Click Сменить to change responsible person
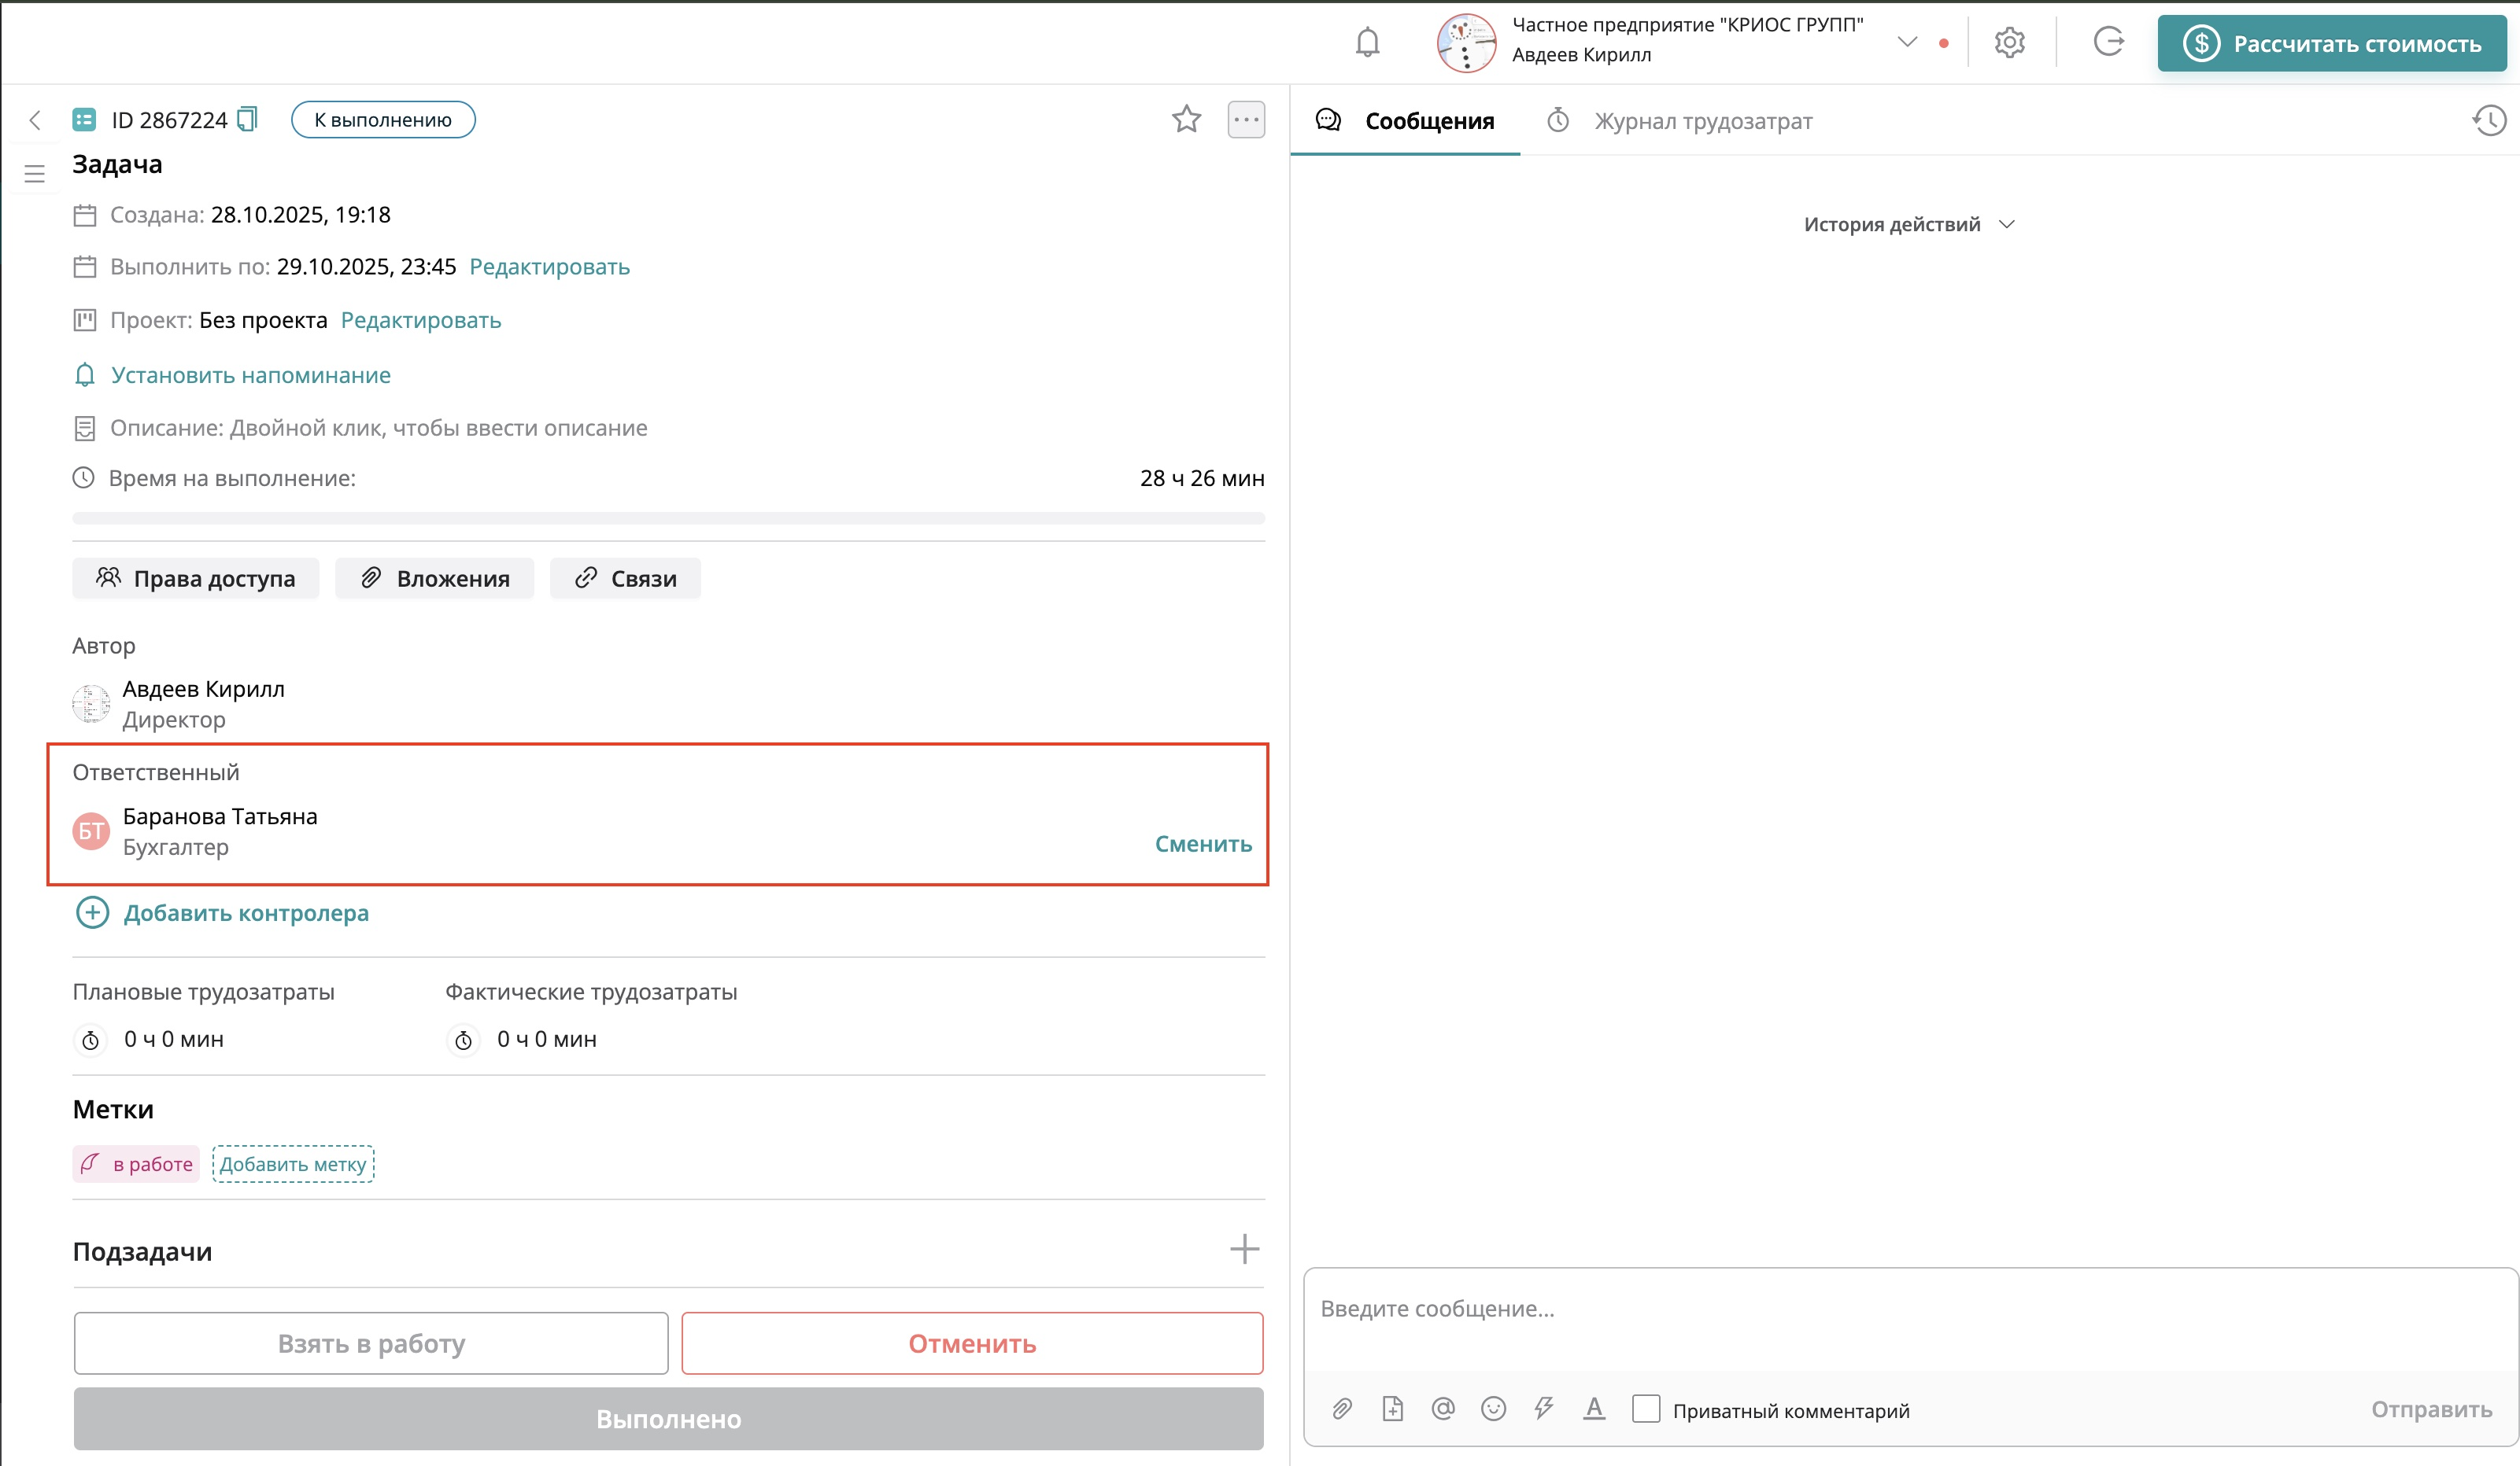The image size is (2520, 1466). pyautogui.click(x=1203, y=845)
